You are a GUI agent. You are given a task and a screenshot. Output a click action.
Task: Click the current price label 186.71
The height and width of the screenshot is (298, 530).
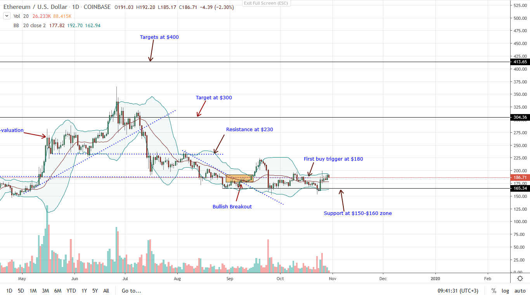[x=520, y=178]
